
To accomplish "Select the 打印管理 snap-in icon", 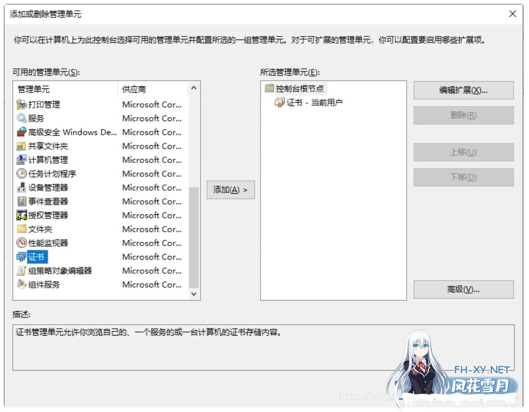I will (22, 104).
